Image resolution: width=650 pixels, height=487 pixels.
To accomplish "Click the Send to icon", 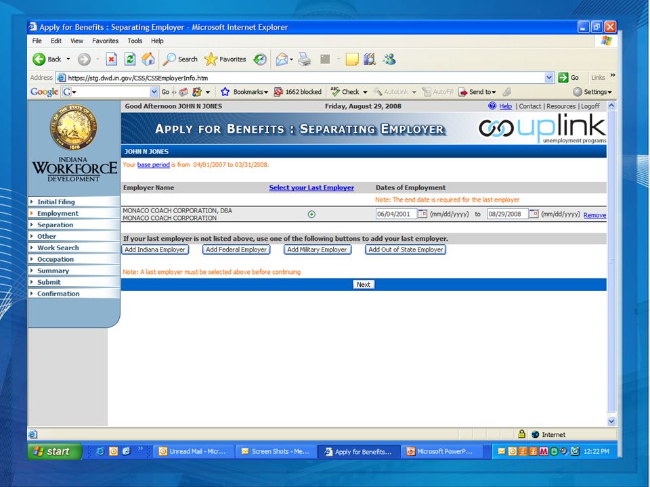I will [x=462, y=91].
